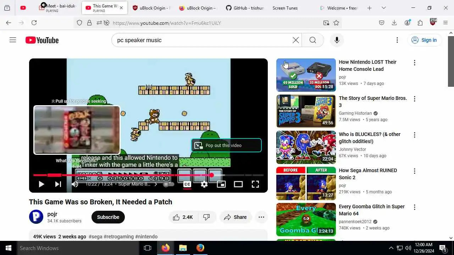Open uBlock Origin toolbar icon

pyautogui.click(x=433, y=22)
